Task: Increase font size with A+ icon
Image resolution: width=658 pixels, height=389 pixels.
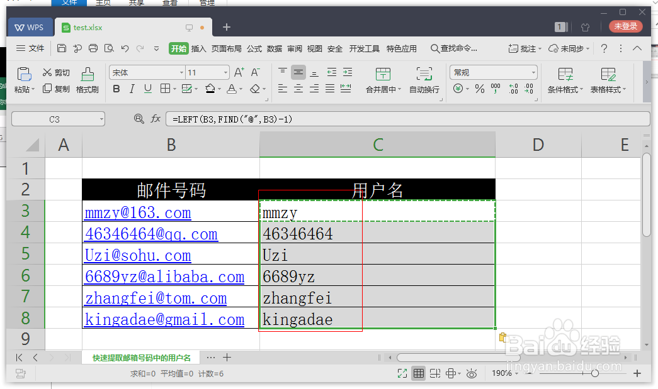Action: click(239, 72)
